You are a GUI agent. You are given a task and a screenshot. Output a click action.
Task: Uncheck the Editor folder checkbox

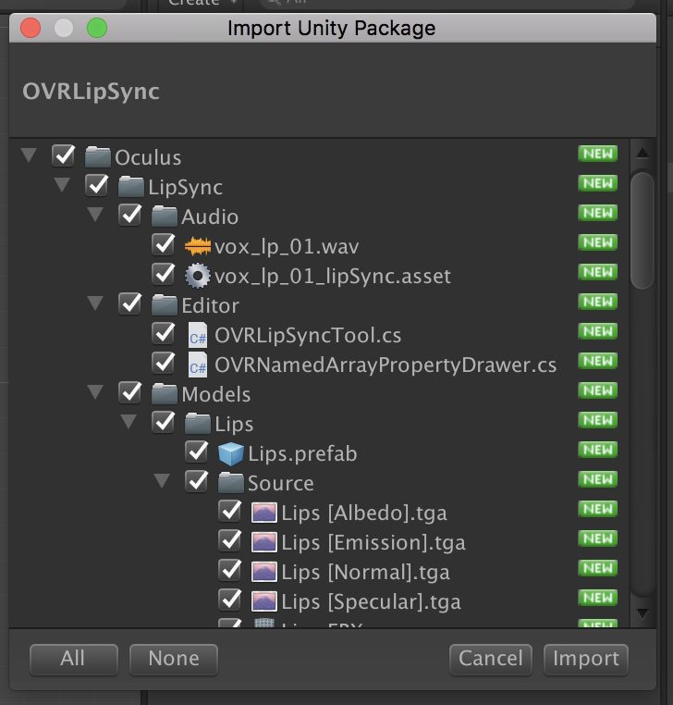point(129,304)
